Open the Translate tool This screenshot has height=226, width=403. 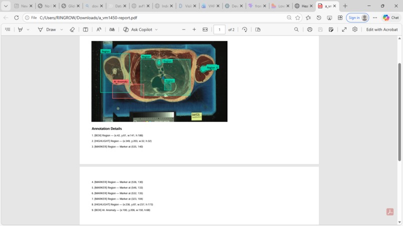(112, 29)
